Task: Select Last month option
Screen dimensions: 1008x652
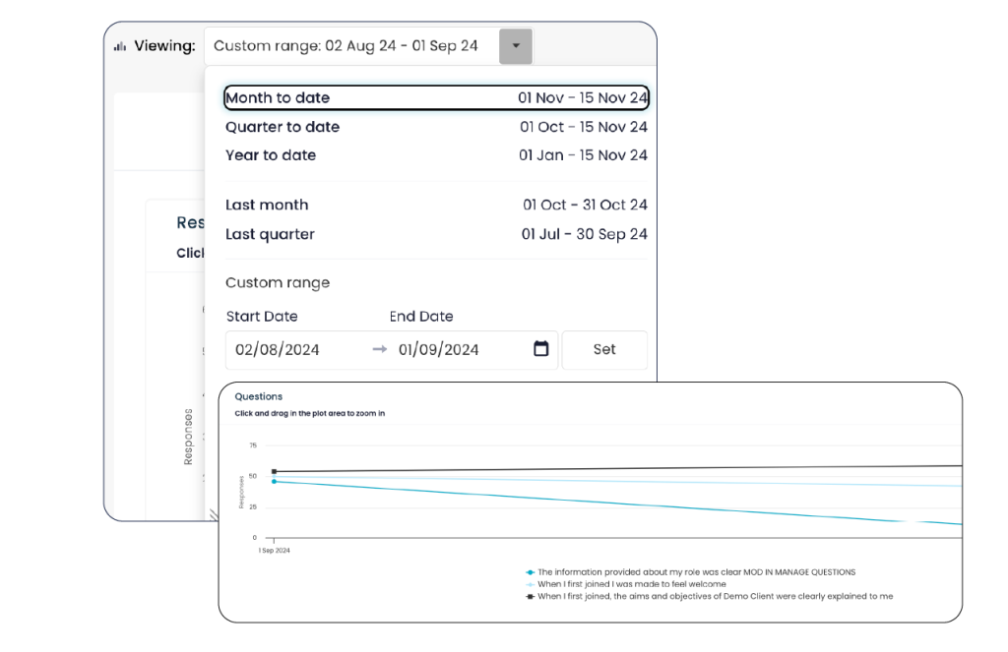Action: pos(436,205)
